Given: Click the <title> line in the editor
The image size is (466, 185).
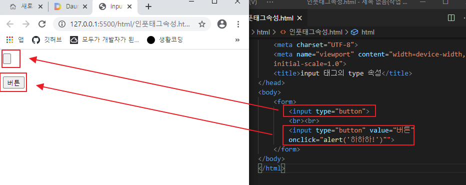Looking at the screenshot, I should [x=342, y=73].
